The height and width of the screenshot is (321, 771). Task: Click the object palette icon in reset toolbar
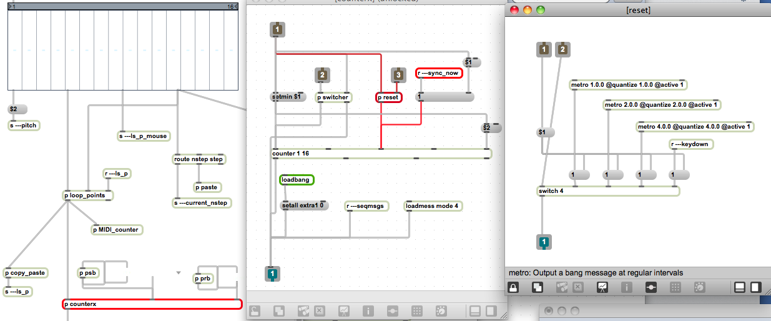coord(561,288)
